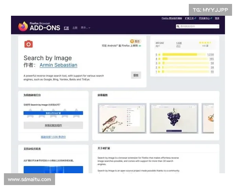
Task: Click the blue login-to-rate button
Action: click(x=53, y=113)
